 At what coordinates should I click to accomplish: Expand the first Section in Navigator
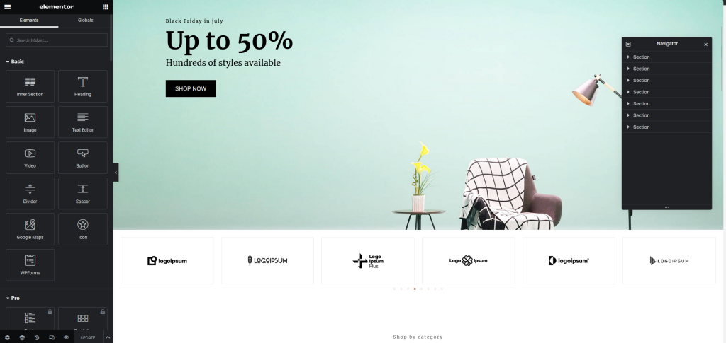628,57
